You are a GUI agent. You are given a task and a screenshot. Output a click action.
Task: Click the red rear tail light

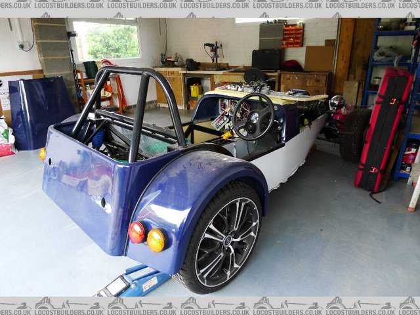point(136,232)
